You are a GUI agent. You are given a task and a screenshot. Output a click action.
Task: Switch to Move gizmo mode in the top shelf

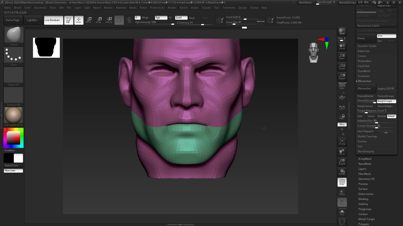pos(89,20)
